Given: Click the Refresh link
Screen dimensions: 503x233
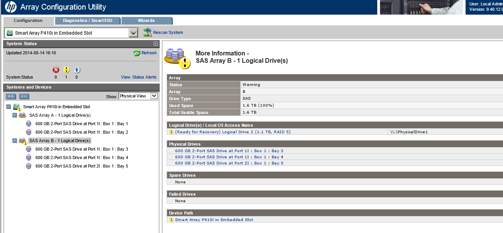Looking at the screenshot, I should (149, 53).
